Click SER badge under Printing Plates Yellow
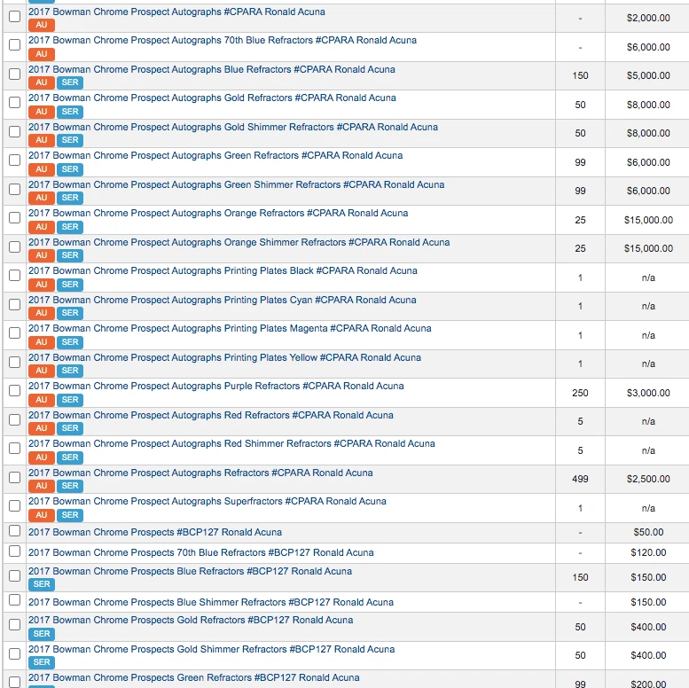The height and width of the screenshot is (688, 689). coord(70,370)
